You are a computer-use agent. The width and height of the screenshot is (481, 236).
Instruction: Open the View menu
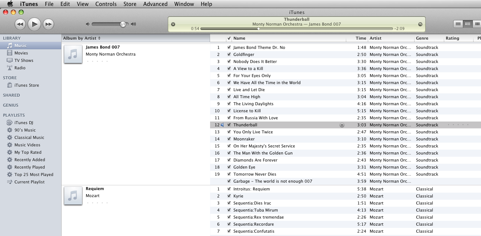coord(83,4)
